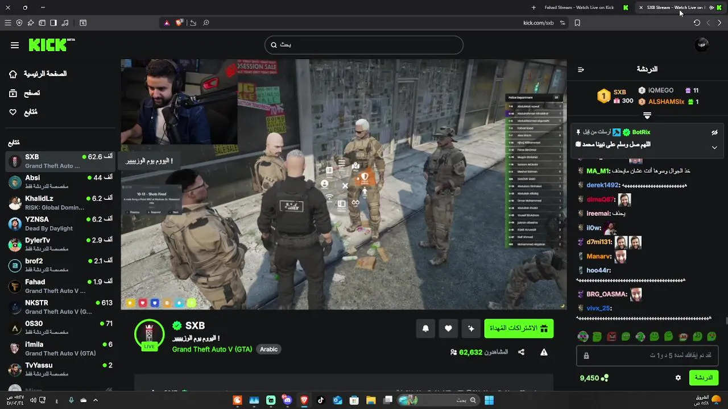The width and height of the screenshot is (728, 409).
Task: Click the green chat send button
Action: [x=704, y=378]
